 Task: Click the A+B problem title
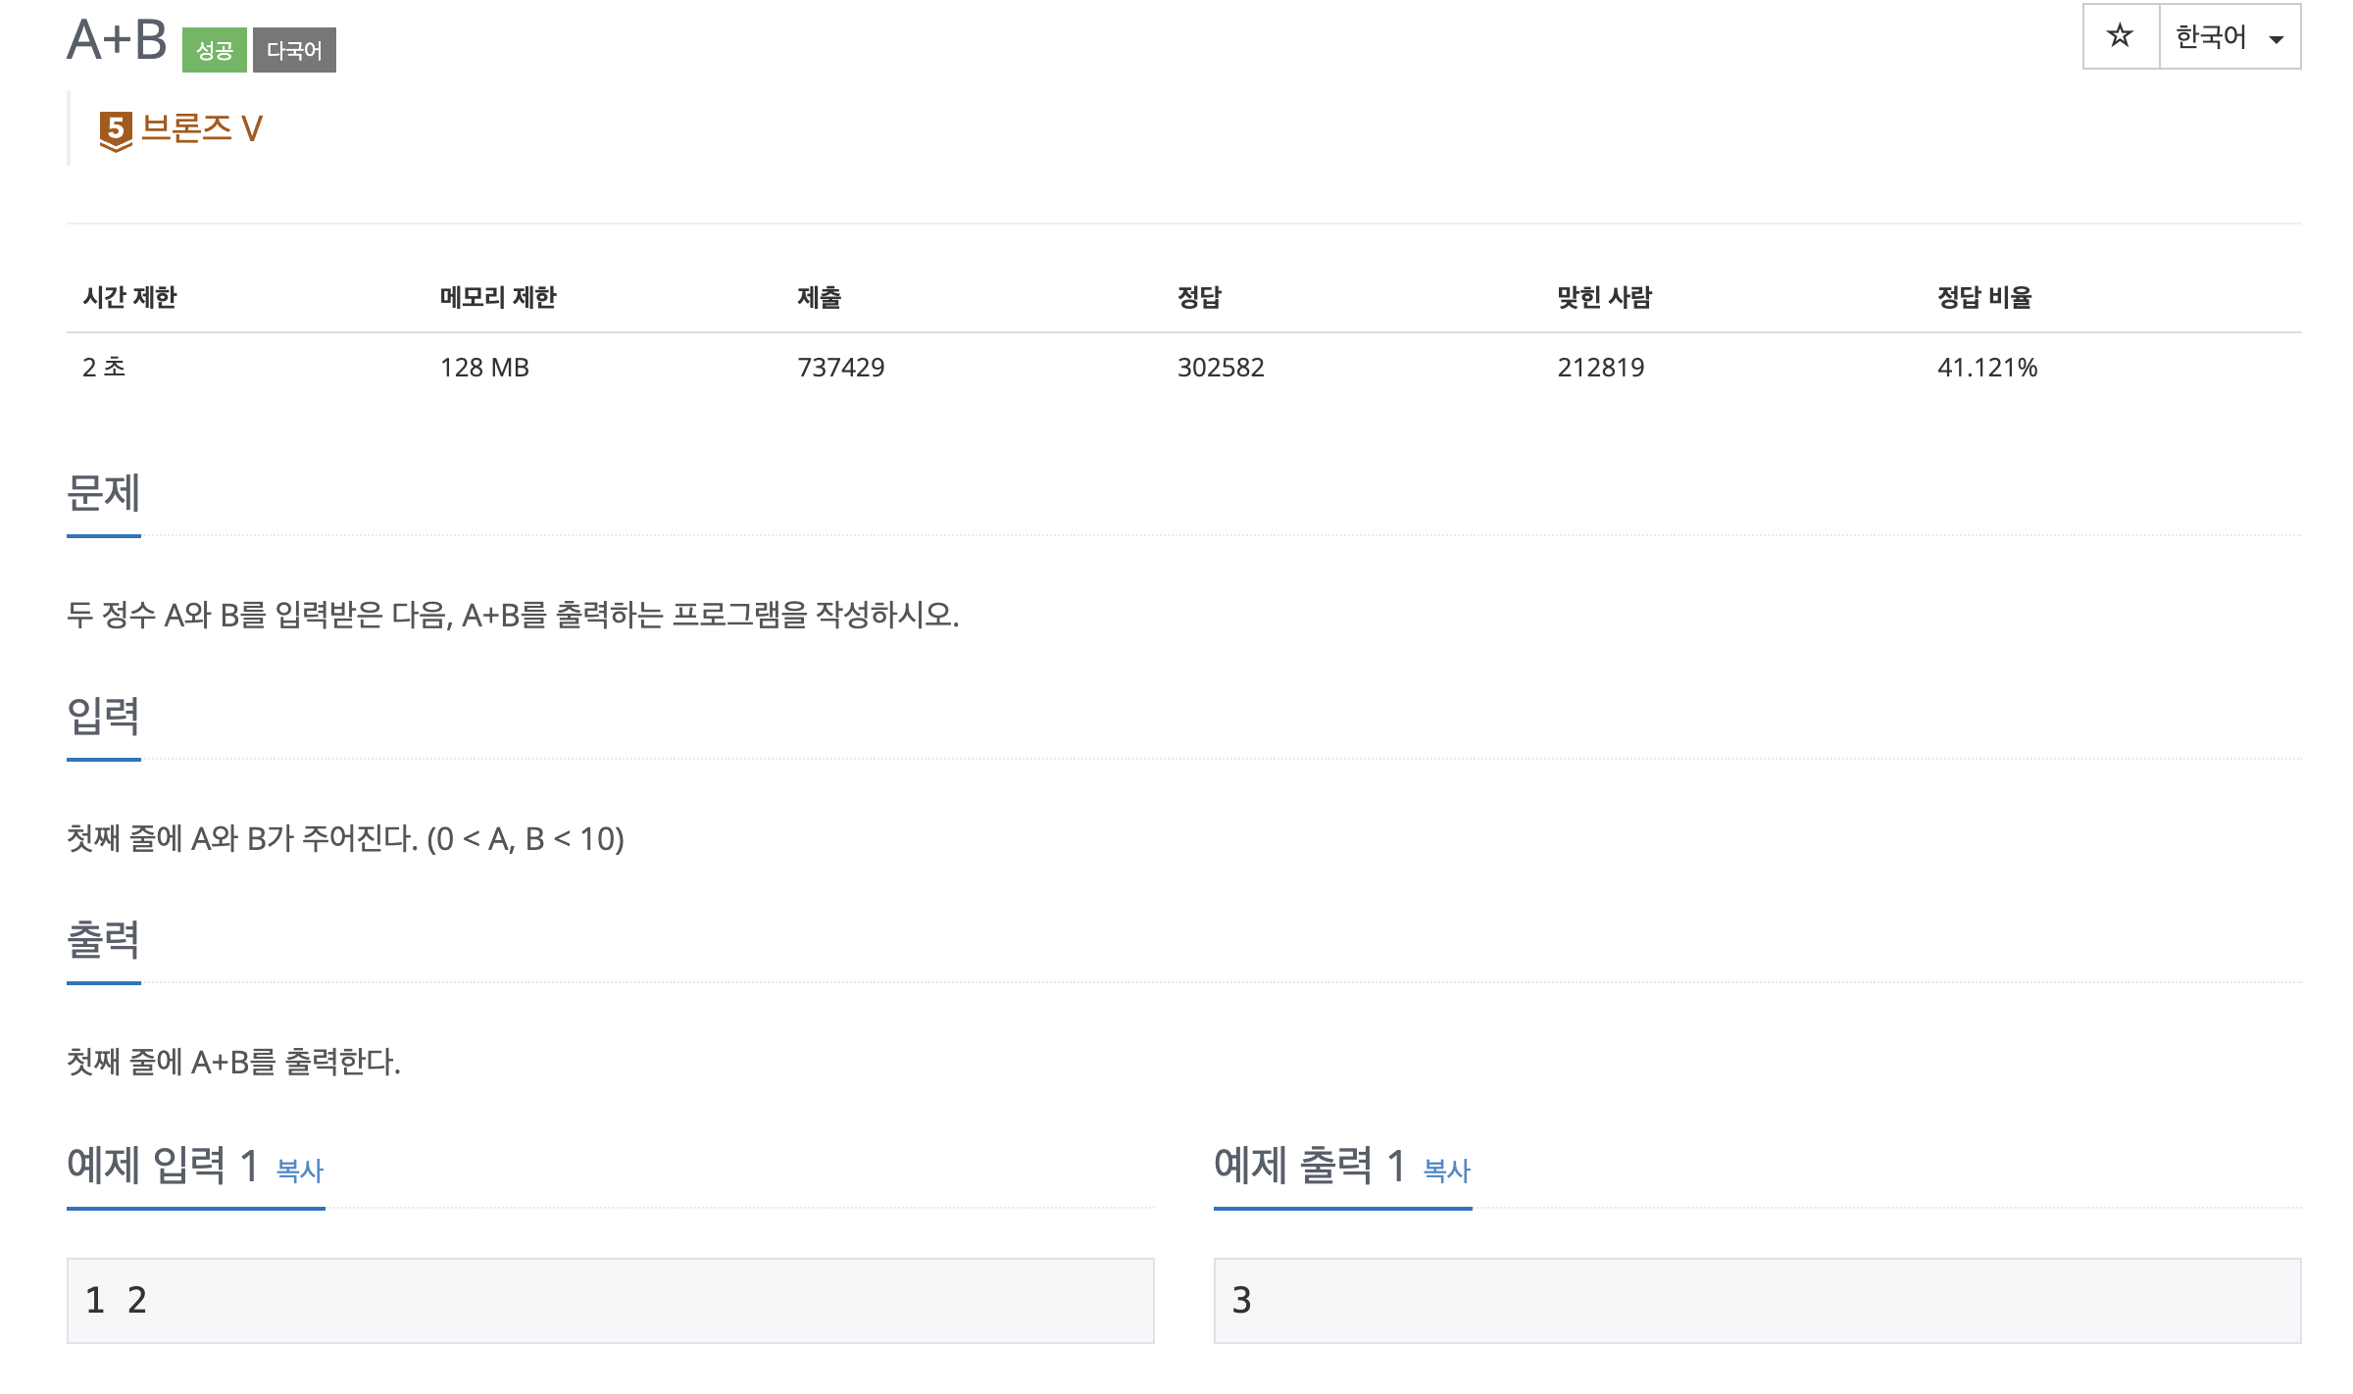point(117,40)
